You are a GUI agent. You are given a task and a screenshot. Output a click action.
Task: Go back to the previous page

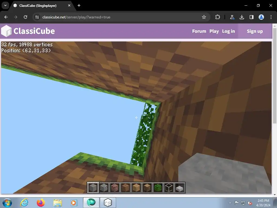[x=6, y=17]
